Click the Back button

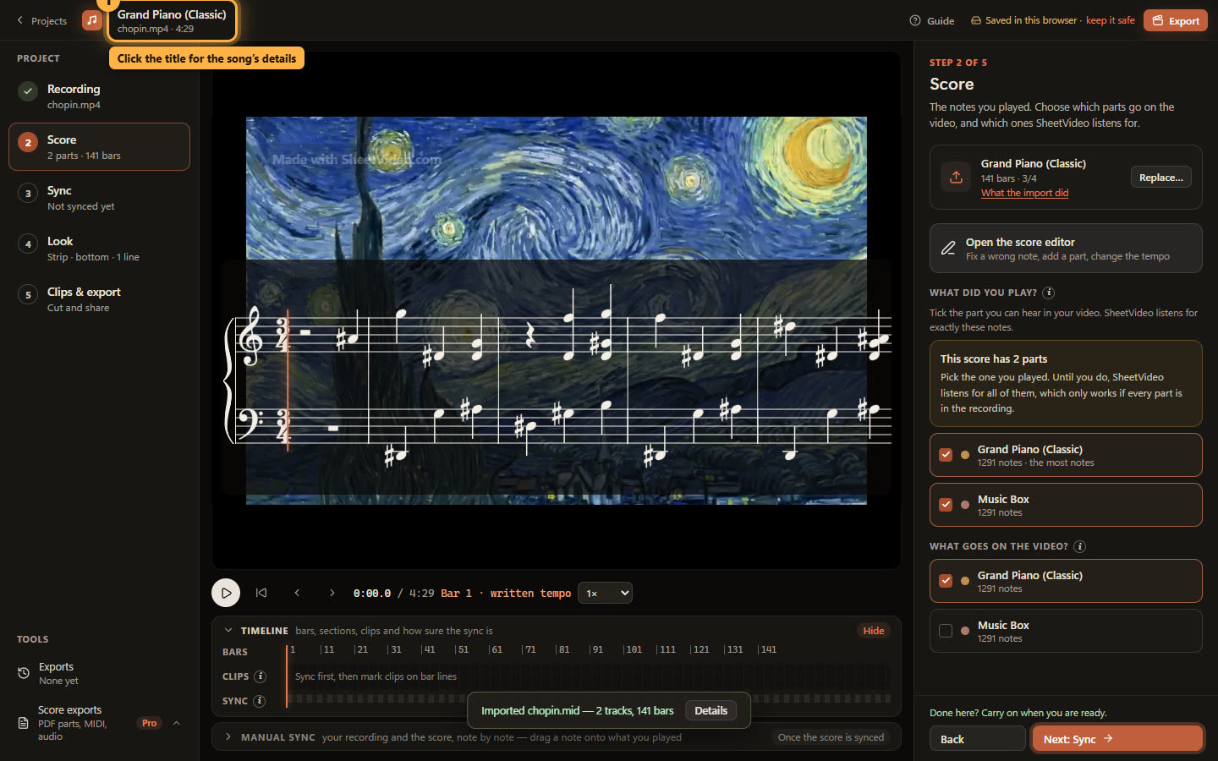pyautogui.click(x=978, y=739)
